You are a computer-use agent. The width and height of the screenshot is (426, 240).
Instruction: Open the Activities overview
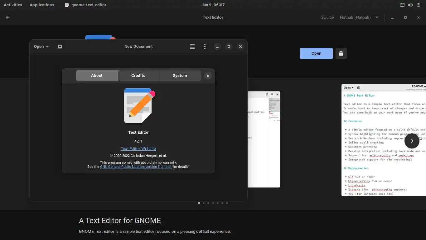[13, 5]
